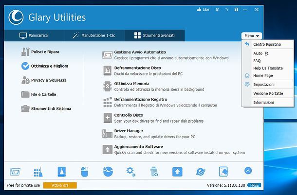Image resolution: width=297 pixels, height=195 pixels.
Task: Select Help Us Translate menu item
Action: coord(268,68)
